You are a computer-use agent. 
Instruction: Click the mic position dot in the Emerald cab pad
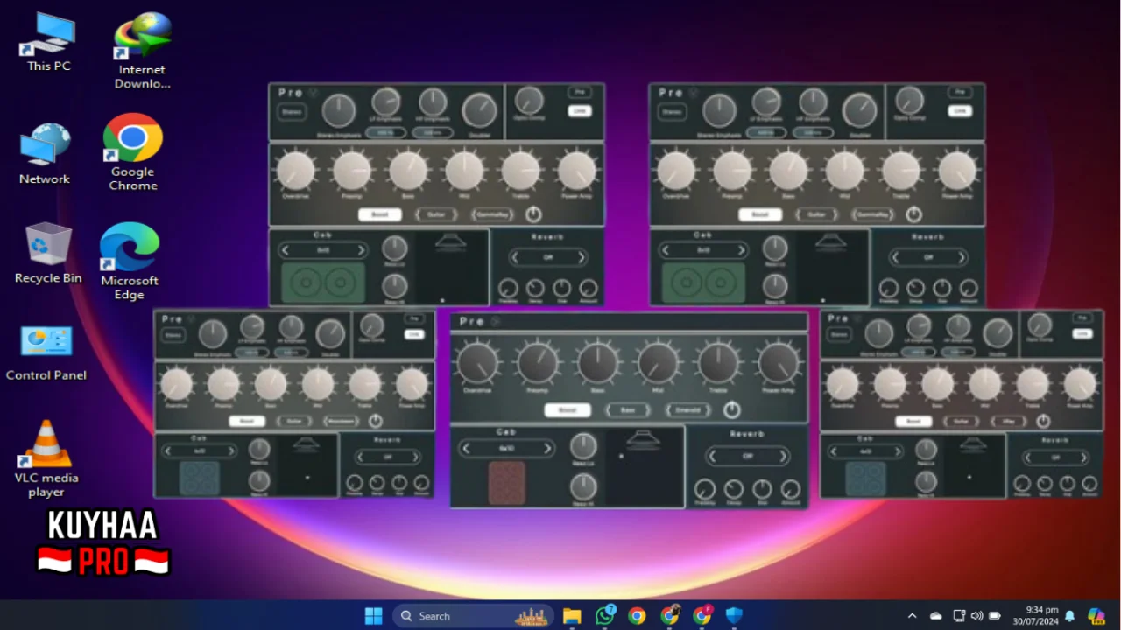point(621,456)
